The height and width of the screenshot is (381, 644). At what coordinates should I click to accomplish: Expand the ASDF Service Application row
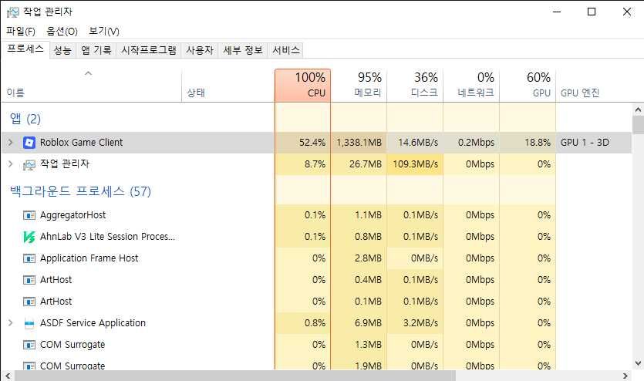pos(10,323)
